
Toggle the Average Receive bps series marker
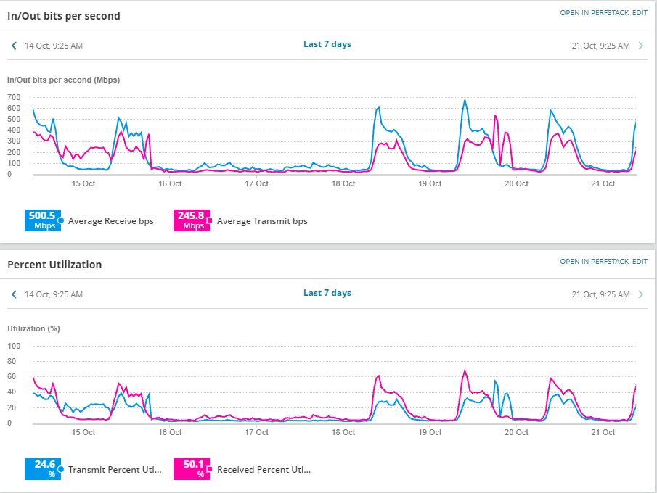click(61, 220)
